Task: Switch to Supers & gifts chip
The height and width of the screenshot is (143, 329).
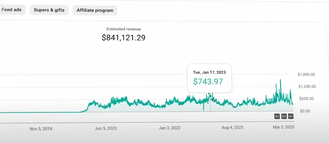Action: (49, 10)
